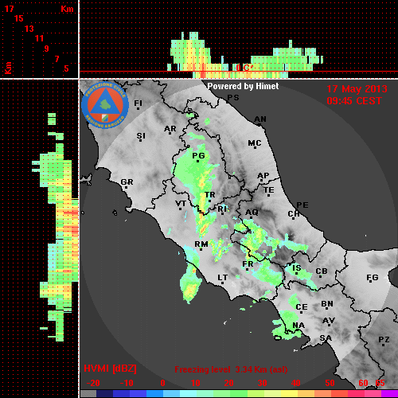Click the 'Powered by Himet' text
The width and height of the screenshot is (398, 398).
coord(243,86)
